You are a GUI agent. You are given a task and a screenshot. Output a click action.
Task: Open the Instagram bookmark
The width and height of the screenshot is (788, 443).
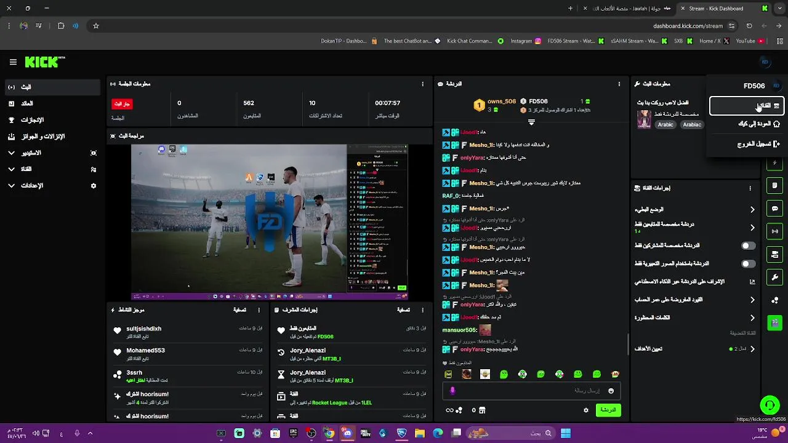point(526,41)
